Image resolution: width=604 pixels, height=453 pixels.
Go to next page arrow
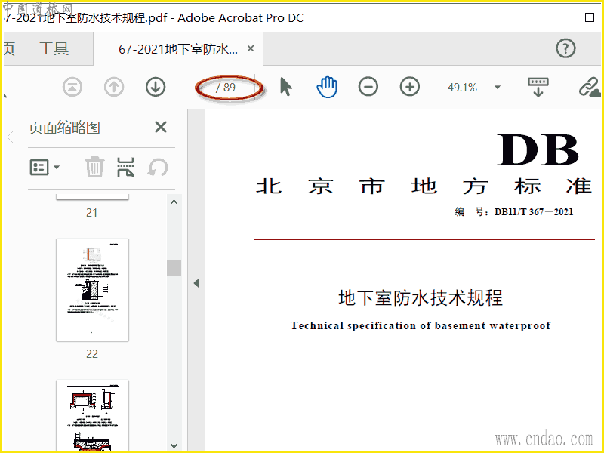coord(156,87)
